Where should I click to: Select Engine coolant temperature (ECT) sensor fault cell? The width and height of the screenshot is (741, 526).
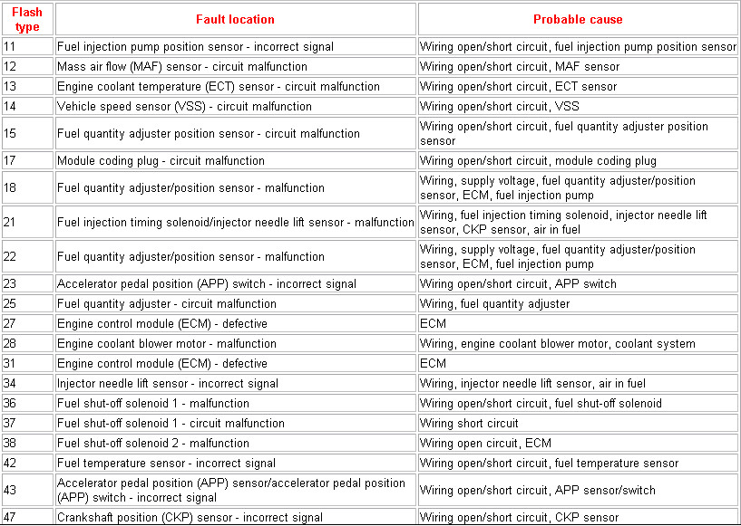(219, 86)
